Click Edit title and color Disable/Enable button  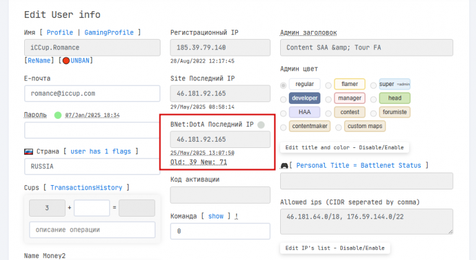(344, 147)
